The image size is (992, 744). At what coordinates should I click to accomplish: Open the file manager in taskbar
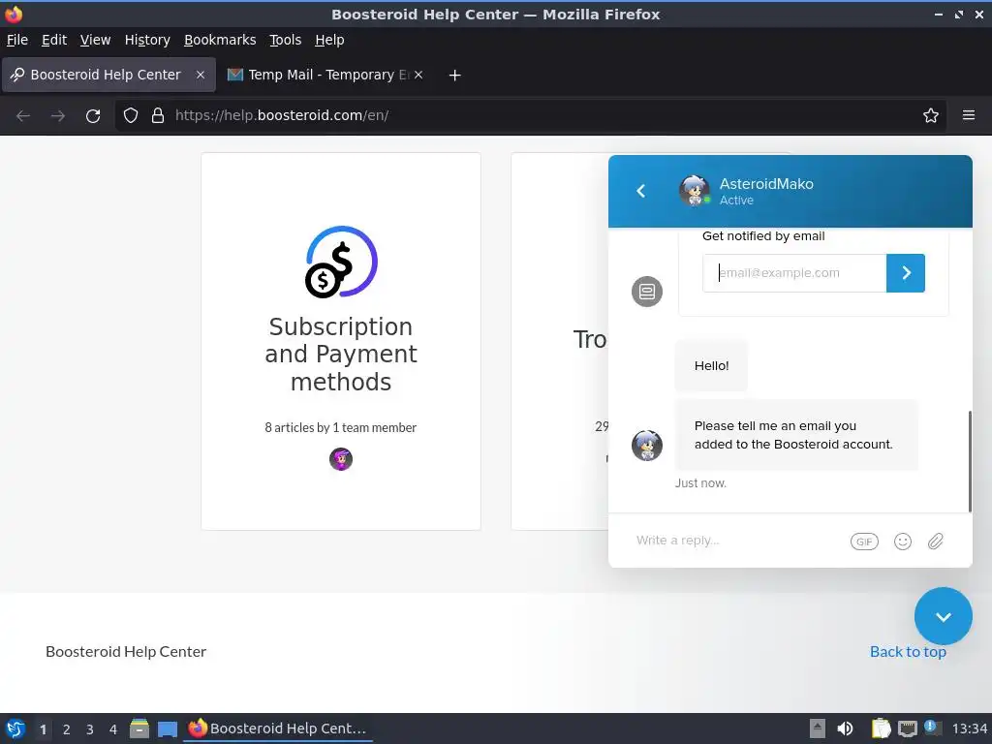point(139,728)
